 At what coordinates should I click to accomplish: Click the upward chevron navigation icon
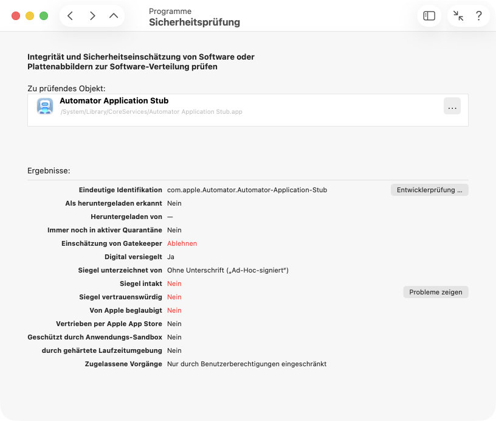(x=112, y=15)
